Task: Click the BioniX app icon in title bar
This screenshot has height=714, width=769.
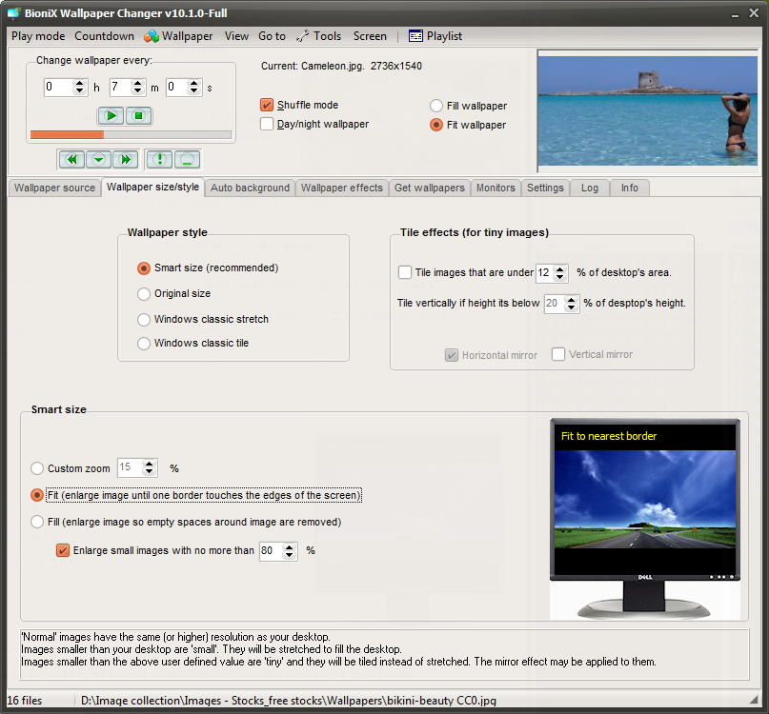Action: pos(13,13)
